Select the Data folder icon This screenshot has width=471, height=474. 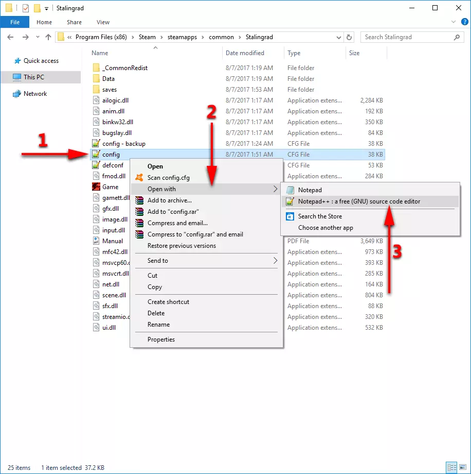[96, 79]
